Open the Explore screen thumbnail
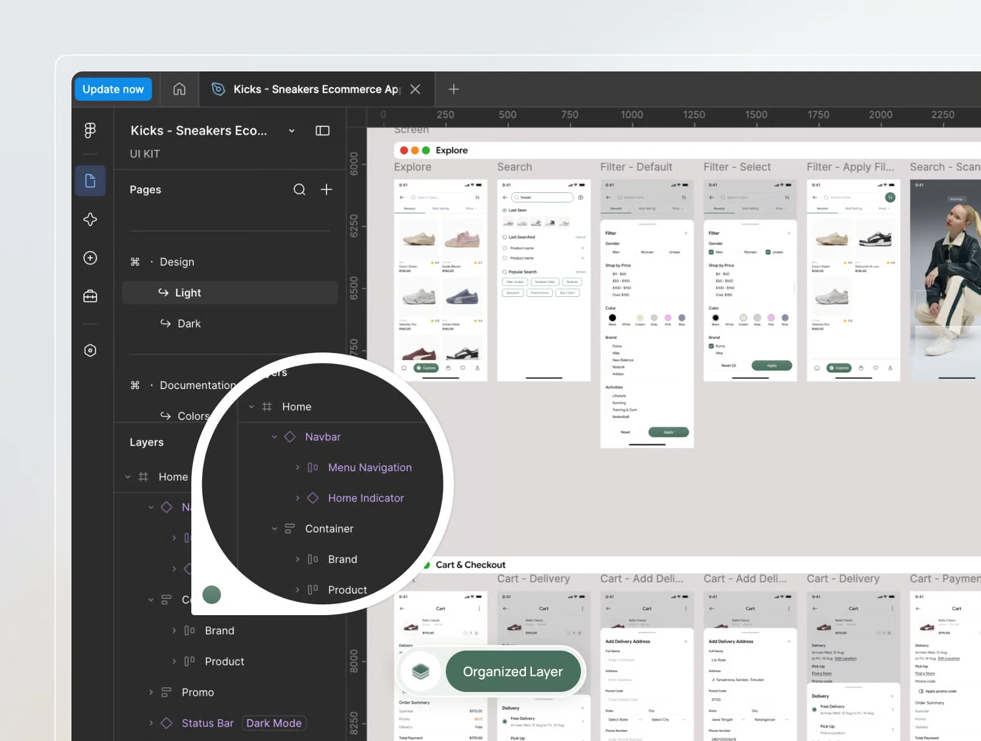The height and width of the screenshot is (741, 981). coord(441,281)
